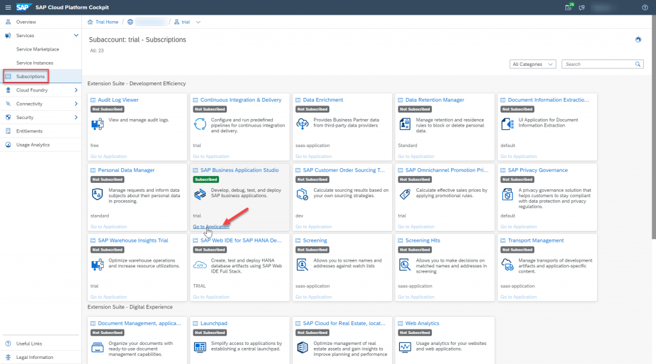656x364 pixels.
Task: Click the SAP Web IDE cloud icon
Action: [200, 265]
